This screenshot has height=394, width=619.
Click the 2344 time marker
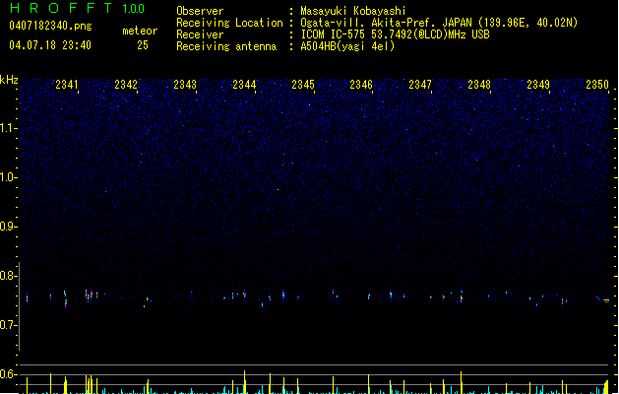[x=244, y=85]
